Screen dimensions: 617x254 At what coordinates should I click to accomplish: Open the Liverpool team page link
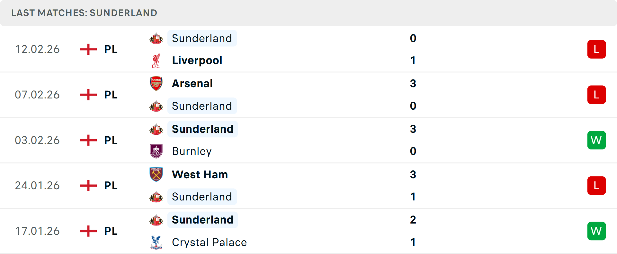[x=197, y=60]
